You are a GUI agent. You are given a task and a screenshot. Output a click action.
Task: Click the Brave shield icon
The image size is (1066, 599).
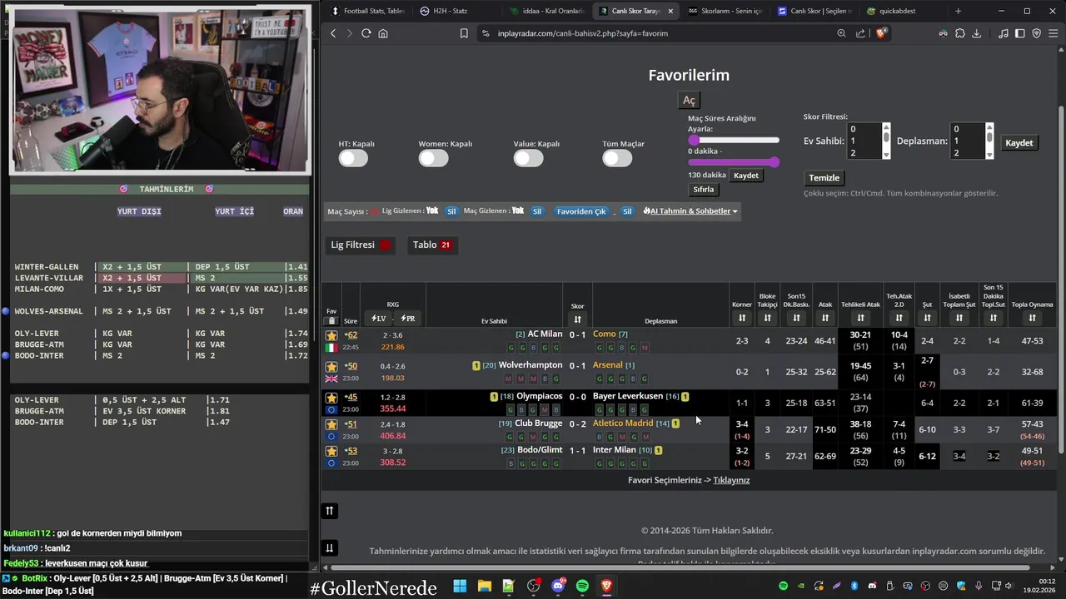pos(883,33)
